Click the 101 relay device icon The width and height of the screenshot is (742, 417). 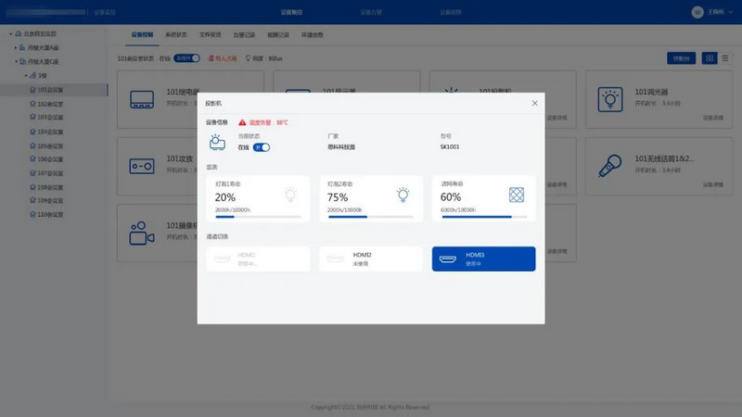click(142, 100)
